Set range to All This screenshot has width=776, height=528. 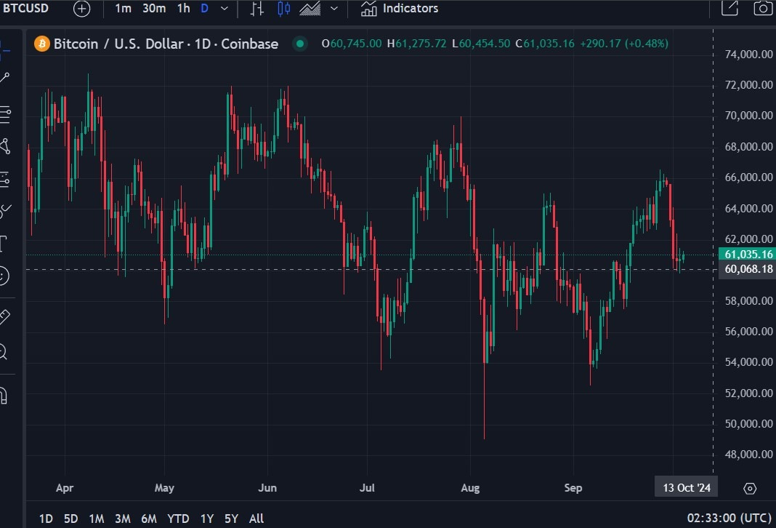256,519
